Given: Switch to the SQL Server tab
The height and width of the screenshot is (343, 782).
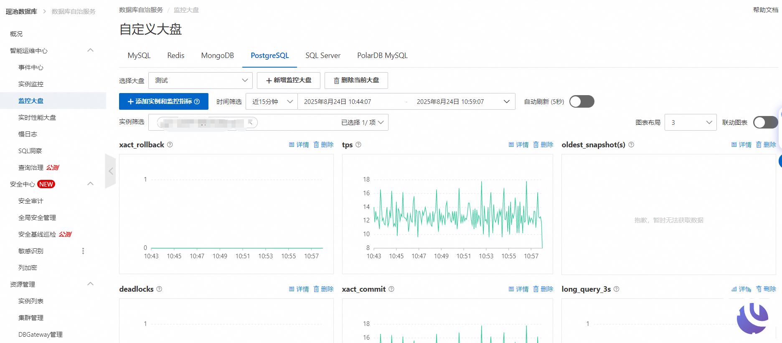Looking at the screenshot, I should tap(323, 55).
